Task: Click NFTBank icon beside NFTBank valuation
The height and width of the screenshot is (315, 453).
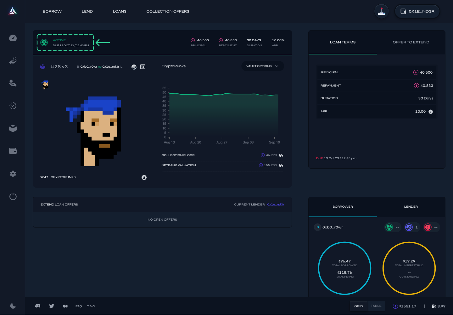Action: [x=281, y=166]
